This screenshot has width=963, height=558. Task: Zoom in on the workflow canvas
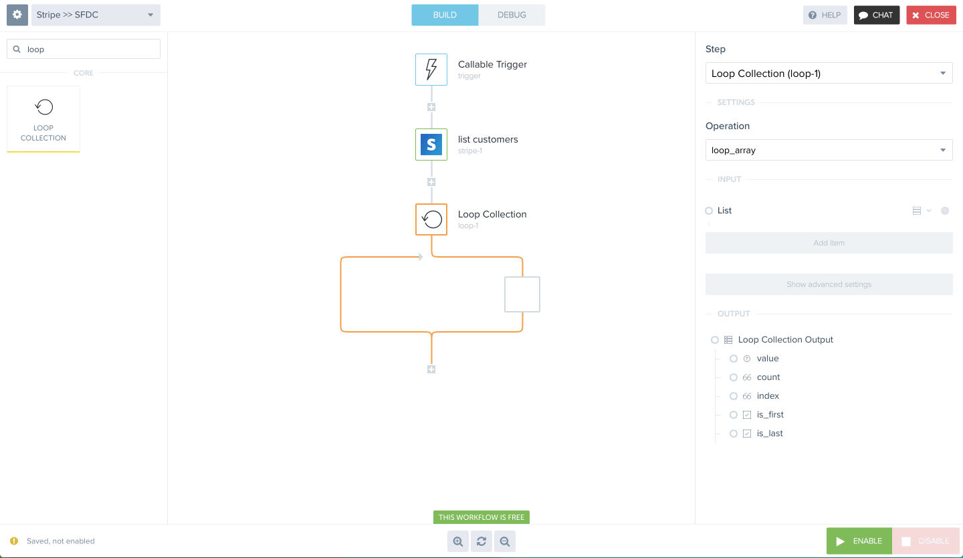tap(458, 541)
